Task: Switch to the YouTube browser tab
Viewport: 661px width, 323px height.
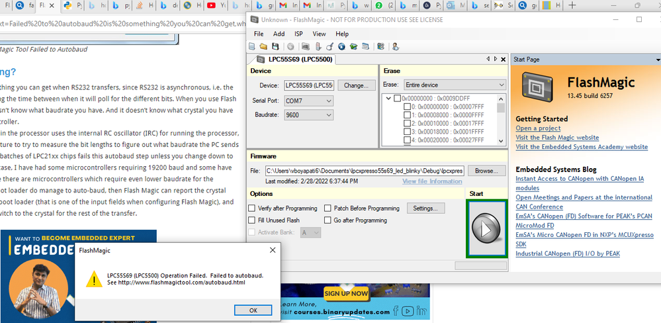Action: coord(216,5)
